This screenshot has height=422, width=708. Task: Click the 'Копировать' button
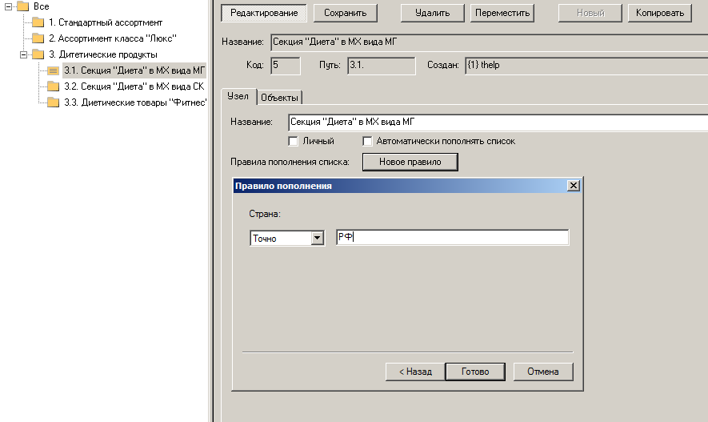[660, 13]
